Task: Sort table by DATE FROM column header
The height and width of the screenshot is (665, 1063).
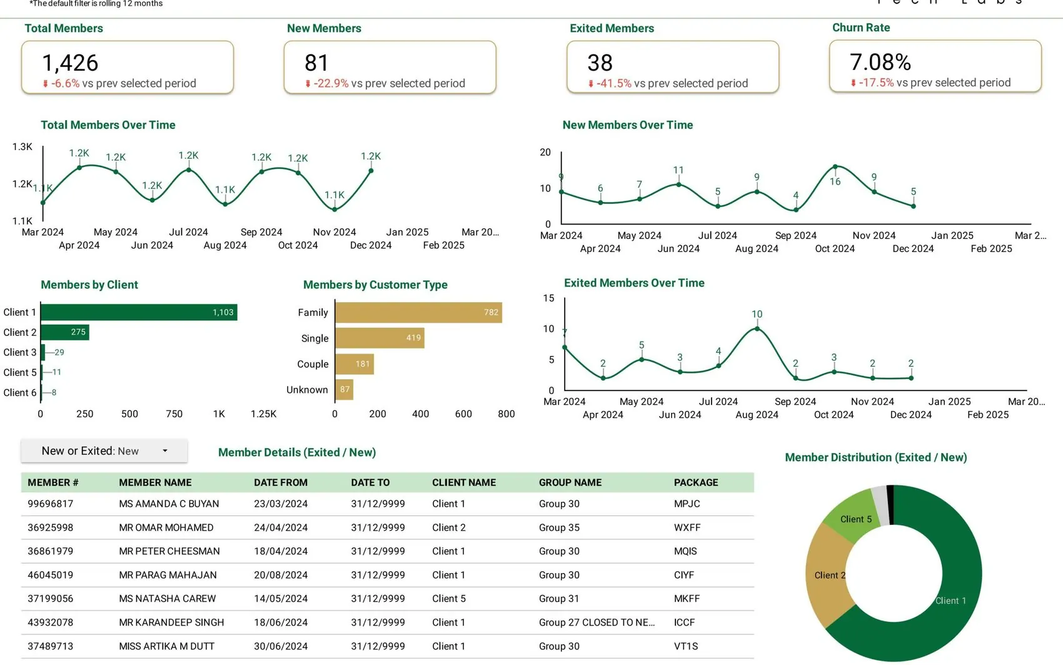Action: coord(281,482)
